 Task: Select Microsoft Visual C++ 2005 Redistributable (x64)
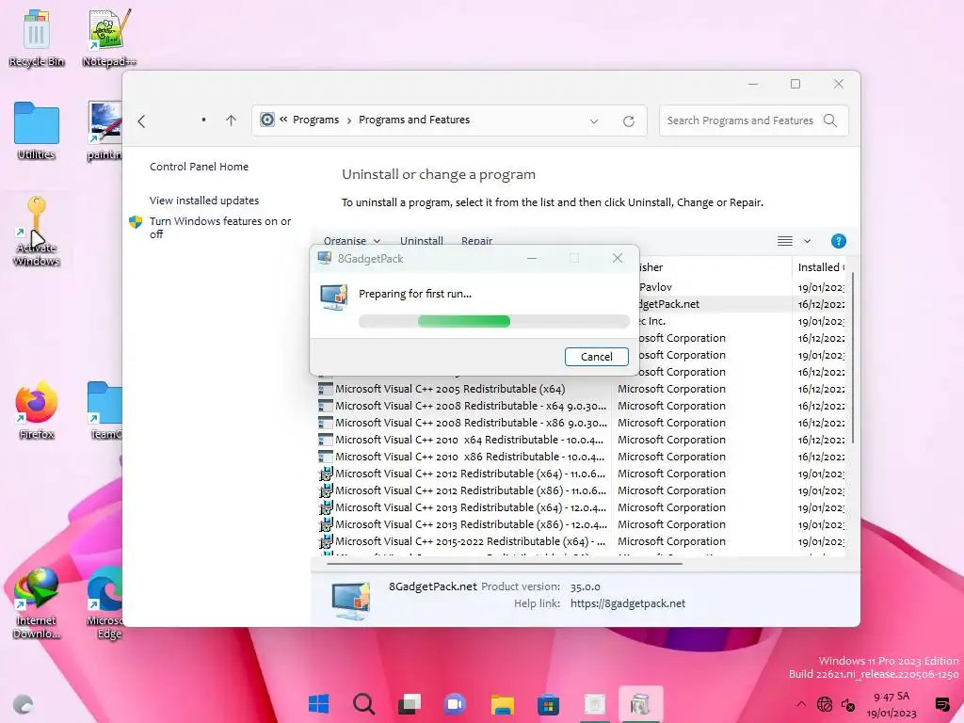(x=449, y=389)
